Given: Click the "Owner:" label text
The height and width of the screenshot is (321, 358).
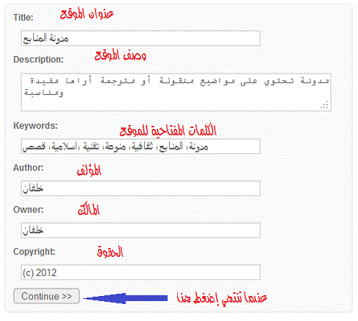Looking at the screenshot, I should 29,210.
